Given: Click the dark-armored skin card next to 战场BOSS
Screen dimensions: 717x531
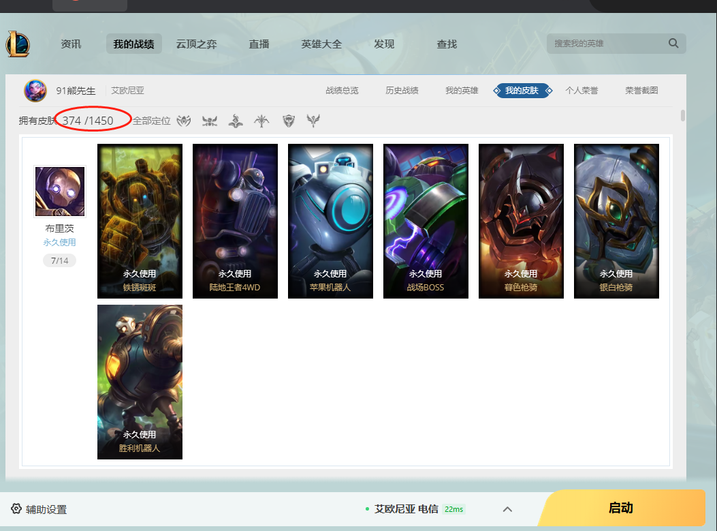Looking at the screenshot, I should 522,221.
